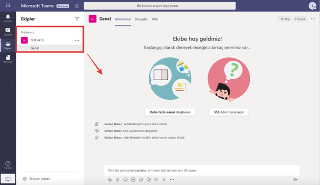Click the new chat compose icon

[x=77, y=6]
